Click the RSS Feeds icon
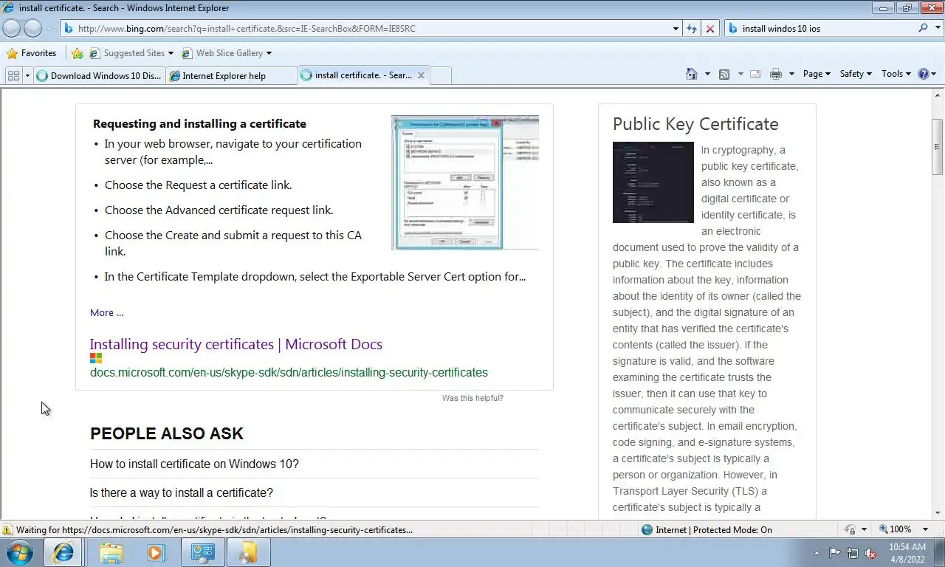The width and height of the screenshot is (945, 567). coord(724,74)
